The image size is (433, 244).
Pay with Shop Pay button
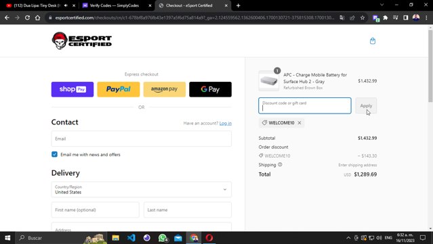click(73, 89)
